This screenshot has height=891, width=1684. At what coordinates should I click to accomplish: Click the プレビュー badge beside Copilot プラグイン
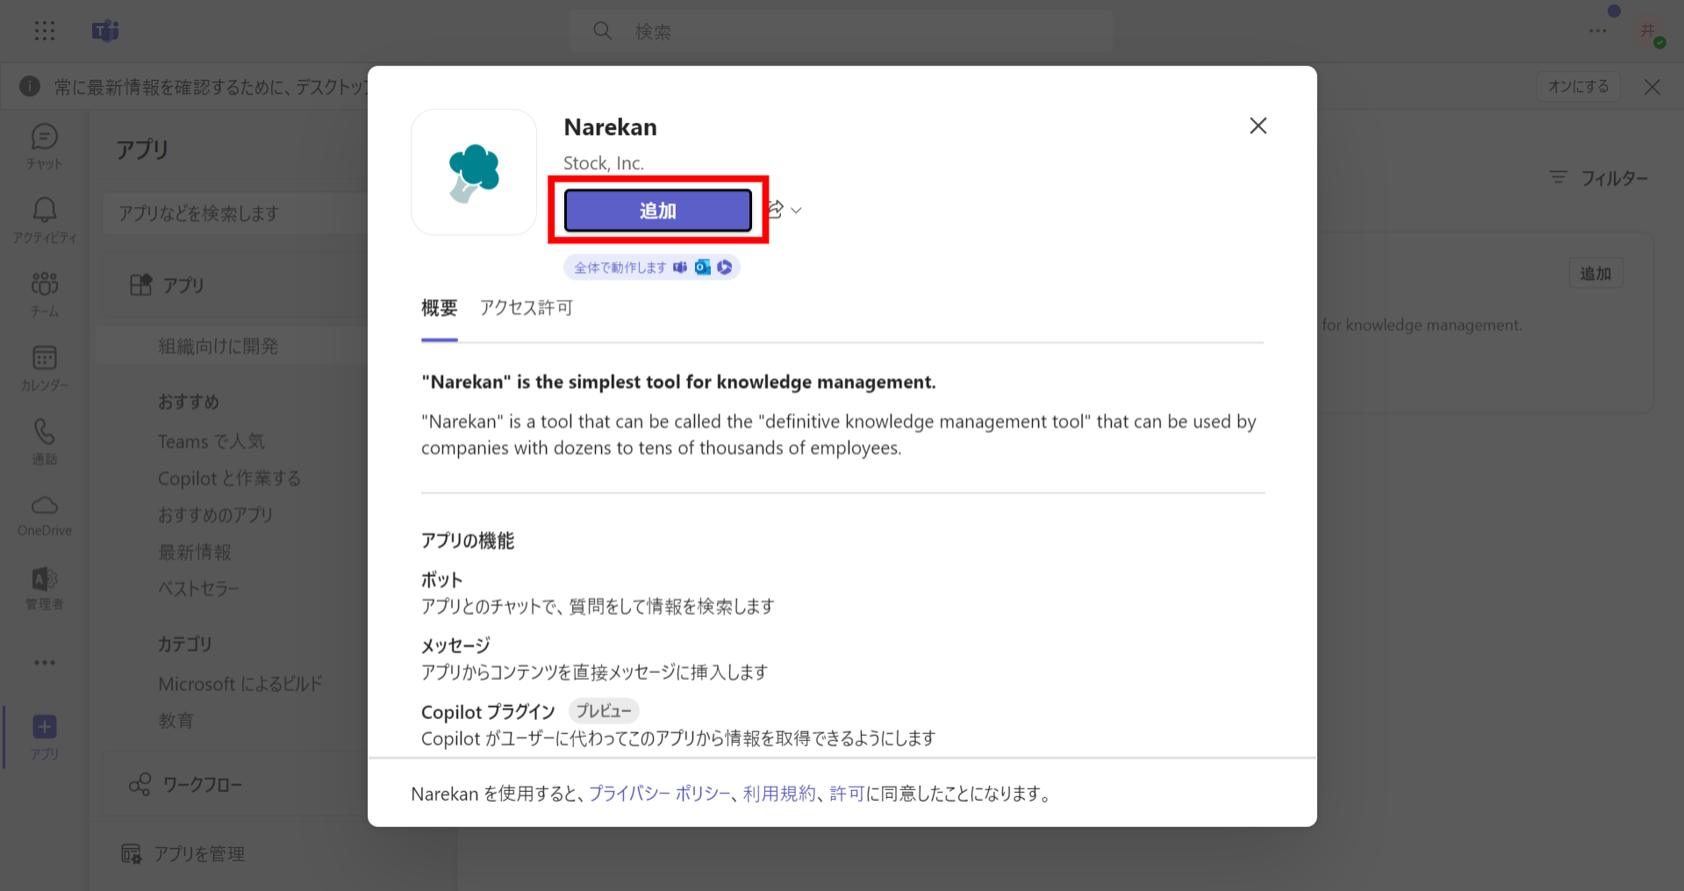tap(604, 711)
